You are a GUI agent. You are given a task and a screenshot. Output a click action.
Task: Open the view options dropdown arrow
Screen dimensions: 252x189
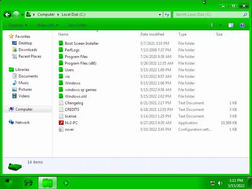click(220, 25)
